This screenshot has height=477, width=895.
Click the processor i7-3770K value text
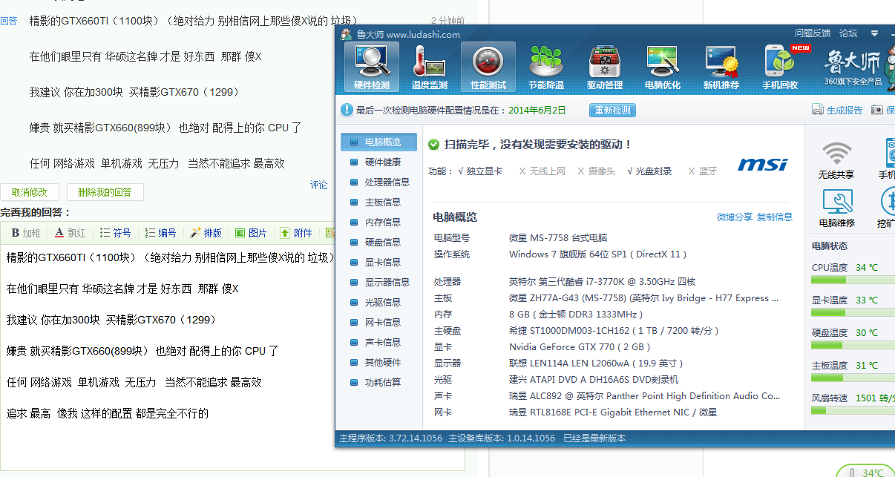[602, 282]
